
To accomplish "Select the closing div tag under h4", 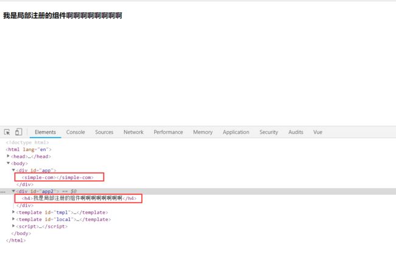I will [x=25, y=205].
